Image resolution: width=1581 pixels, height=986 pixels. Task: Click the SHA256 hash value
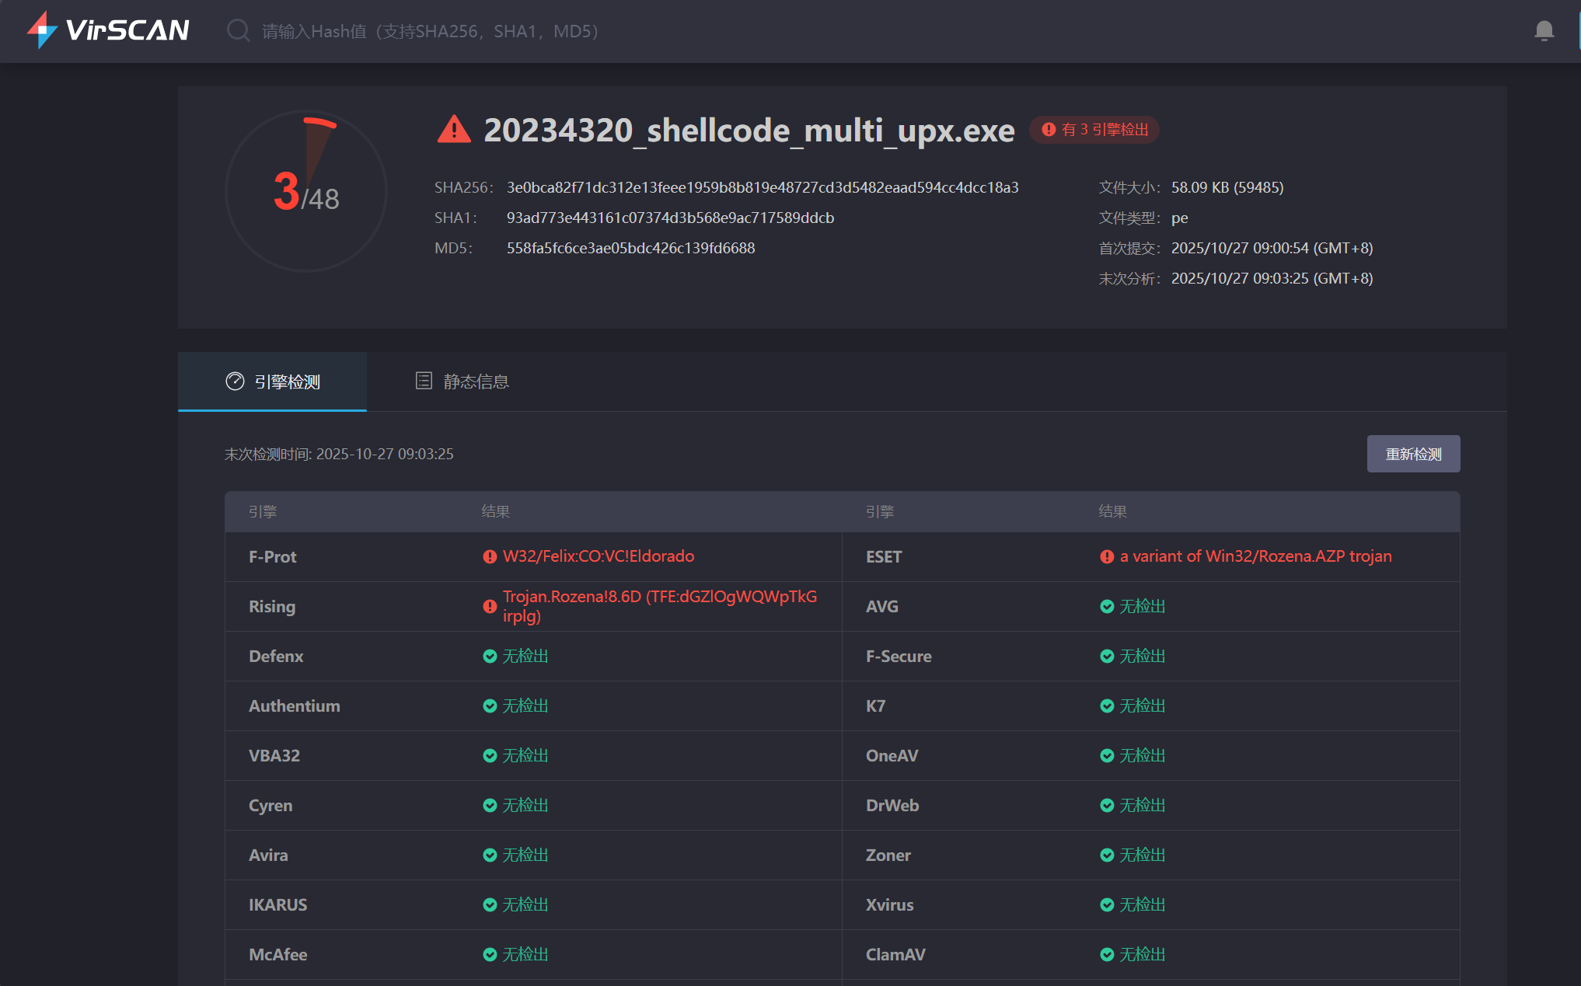click(762, 187)
